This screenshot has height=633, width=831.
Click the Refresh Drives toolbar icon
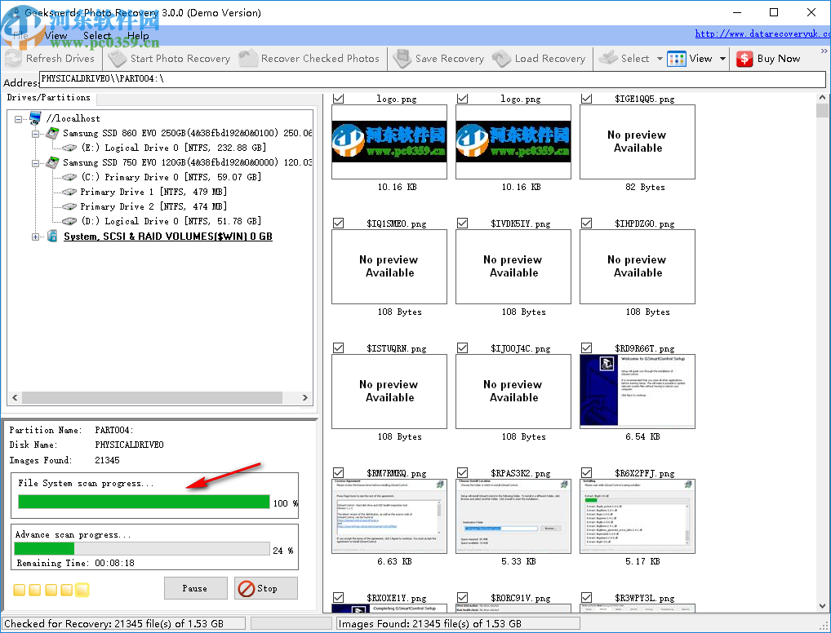[x=14, y=58]
